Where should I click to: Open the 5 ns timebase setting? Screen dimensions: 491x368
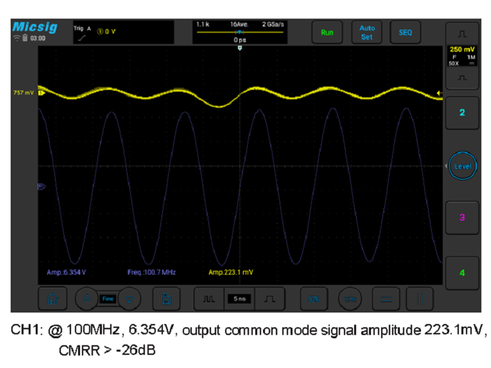239,299
